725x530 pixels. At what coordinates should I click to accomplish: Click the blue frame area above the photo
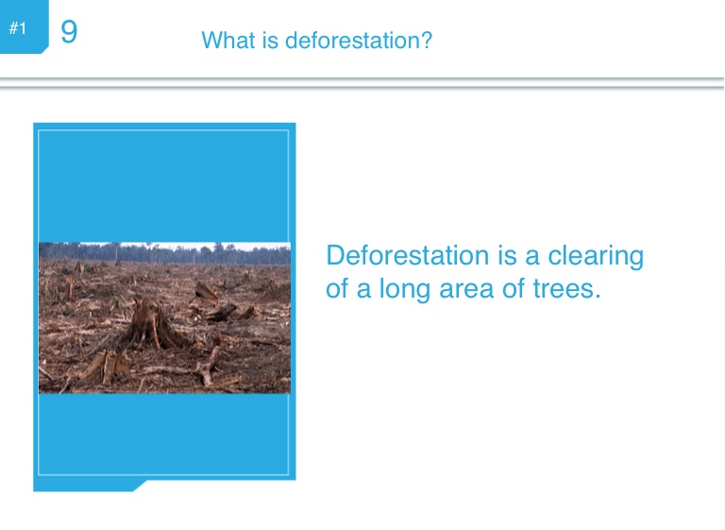(x=164, y=184)
